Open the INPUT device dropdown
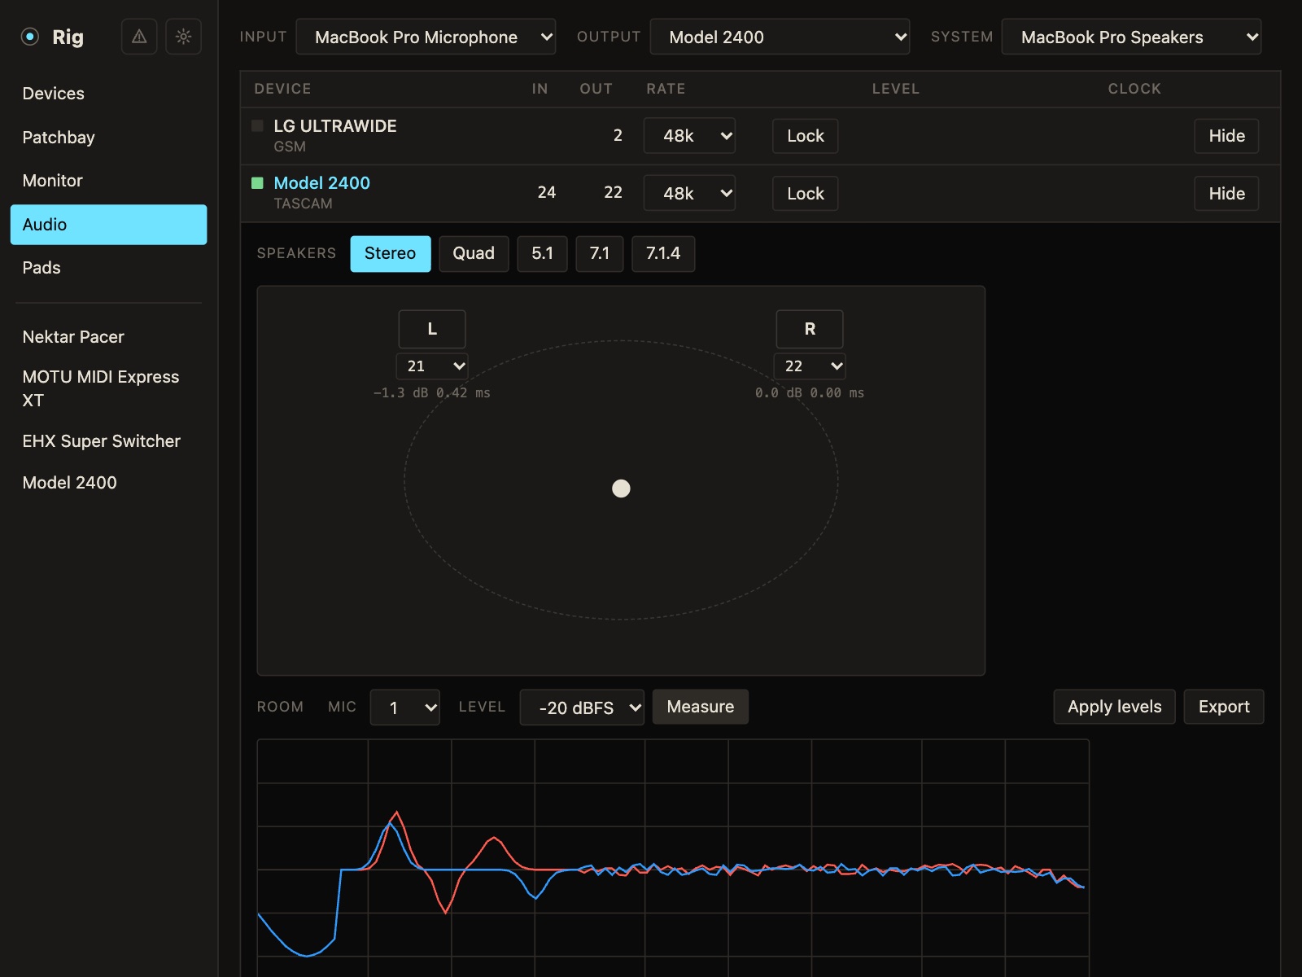Image resolution: width=1302 pixels, height=977 pixels. pyautogui.click(x=426, y=37)
